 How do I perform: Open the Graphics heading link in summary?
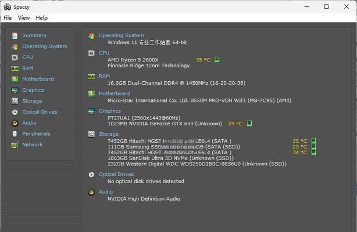pyautogui.click(x=110, y=111)
